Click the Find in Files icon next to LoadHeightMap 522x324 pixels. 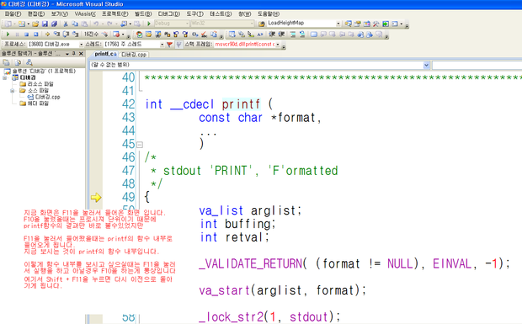tap(262, 24)
